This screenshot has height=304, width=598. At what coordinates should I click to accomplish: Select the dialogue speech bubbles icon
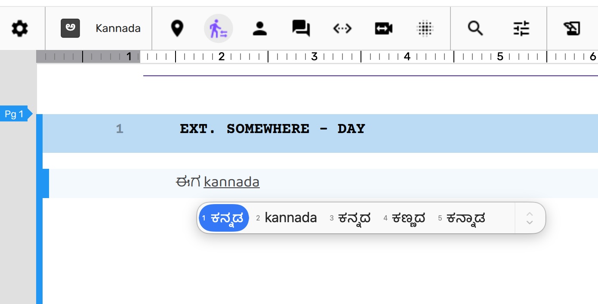pos(301,29)
